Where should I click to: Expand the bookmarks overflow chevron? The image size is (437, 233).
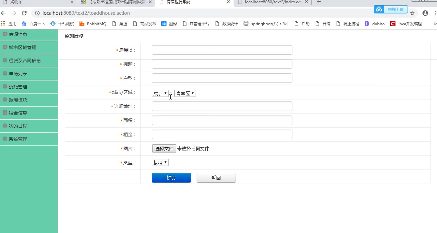tap(435, 24)
